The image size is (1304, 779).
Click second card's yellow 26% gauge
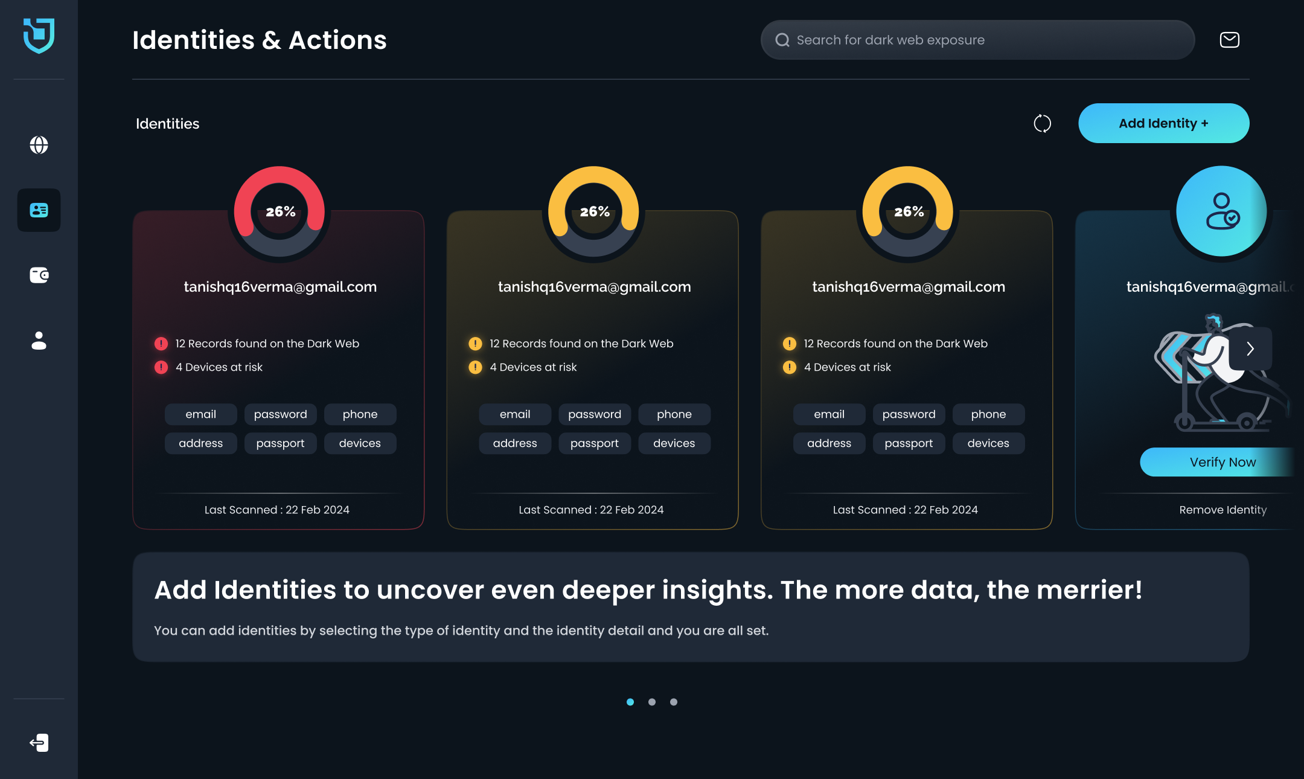click(593, 211)
